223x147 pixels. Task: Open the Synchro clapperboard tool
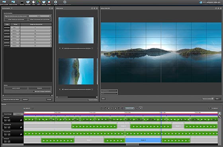click(x=22, y=2)
